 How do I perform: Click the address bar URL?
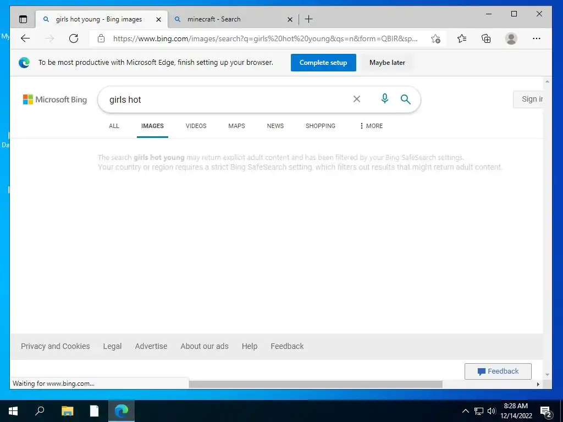[265, 39]
